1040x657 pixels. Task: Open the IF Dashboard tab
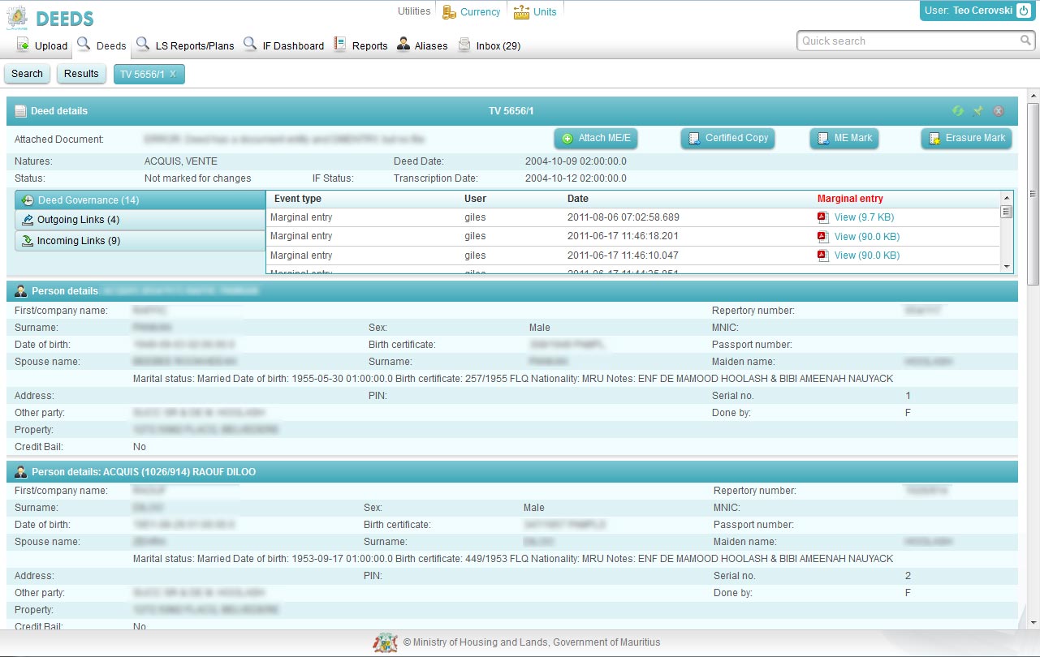[285, 45]
